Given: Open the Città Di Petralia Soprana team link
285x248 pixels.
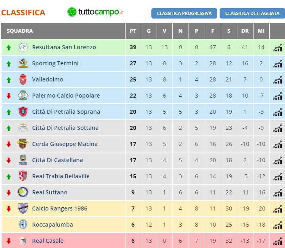Looking at the screenshot, I should point(66,112).
